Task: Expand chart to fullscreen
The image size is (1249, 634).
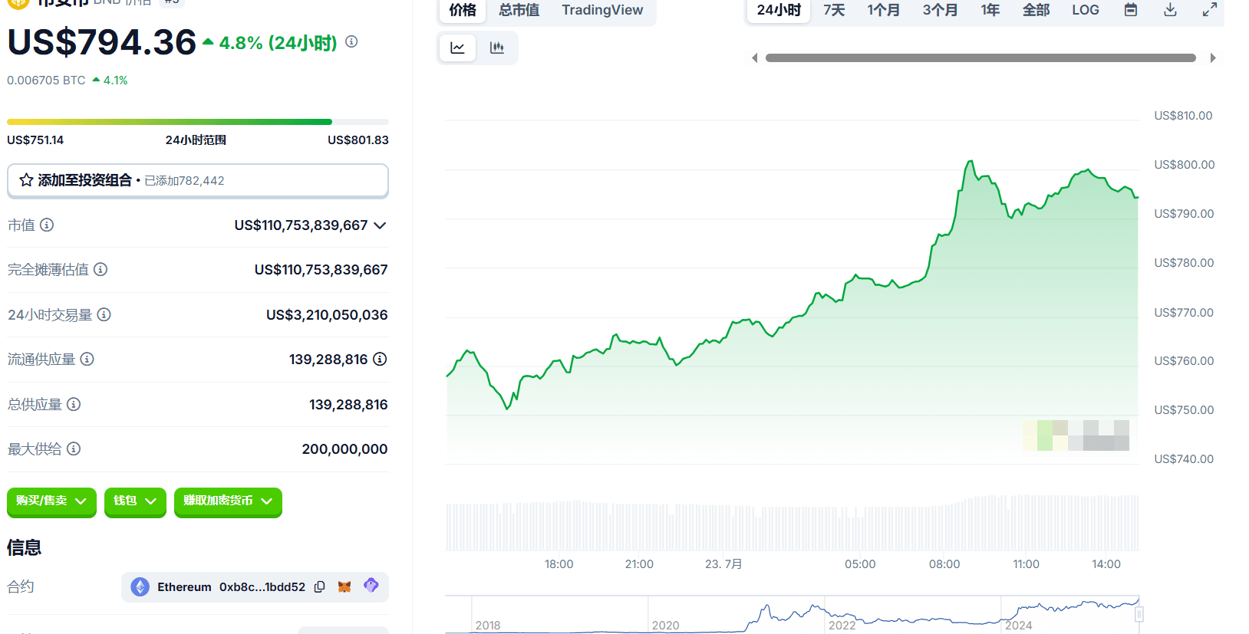Action: 1210,10
